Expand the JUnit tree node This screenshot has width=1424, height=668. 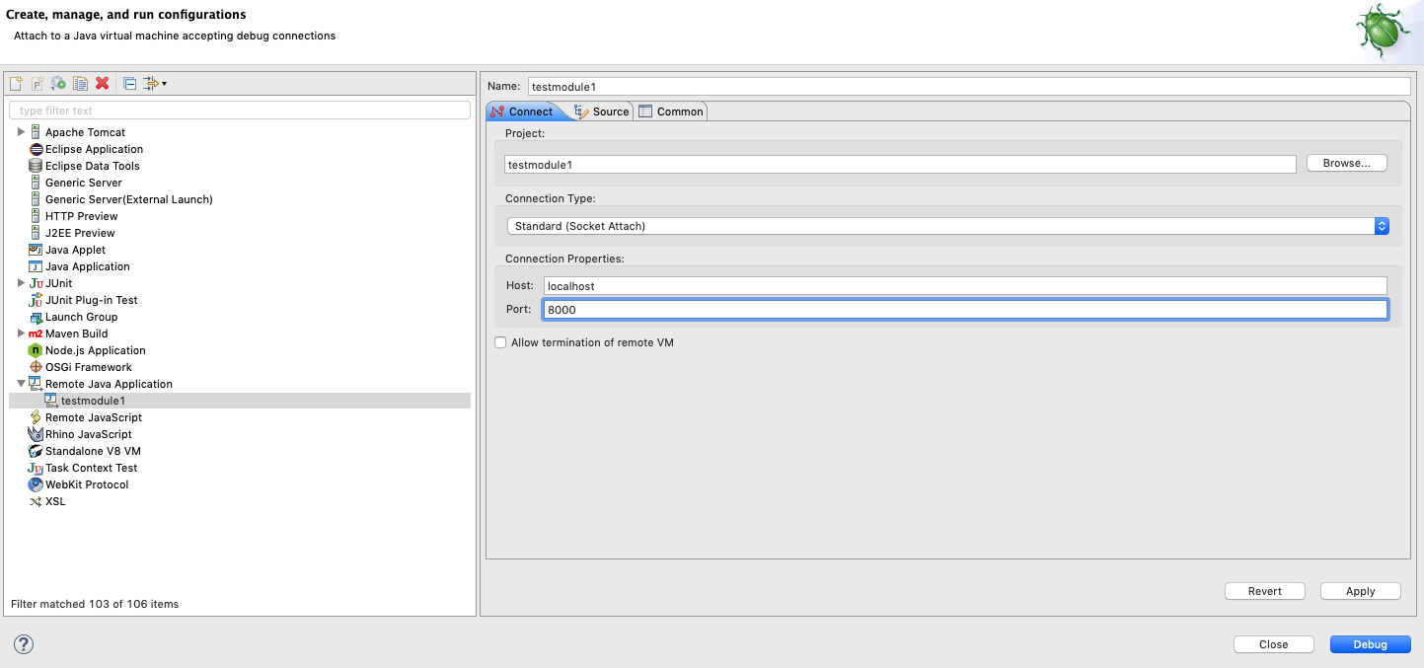point(21,283)
